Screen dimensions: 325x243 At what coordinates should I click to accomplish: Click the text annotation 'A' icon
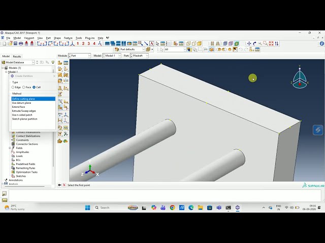(x=151, y=44)
